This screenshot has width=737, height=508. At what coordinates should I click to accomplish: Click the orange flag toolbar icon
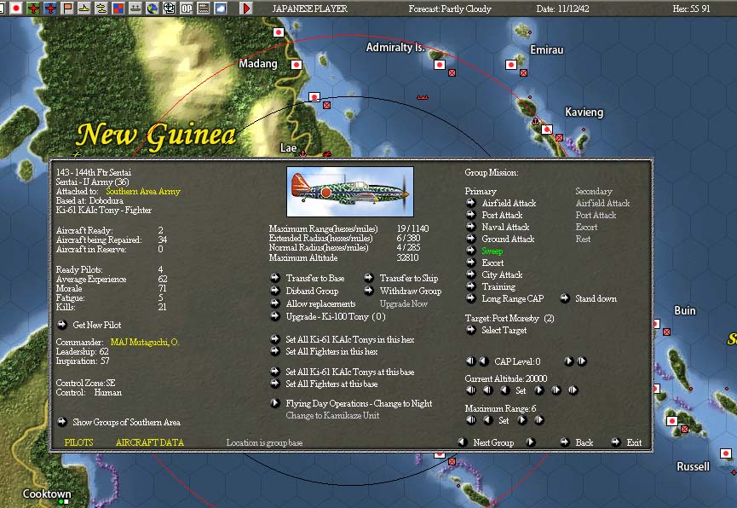pos(67,8)
